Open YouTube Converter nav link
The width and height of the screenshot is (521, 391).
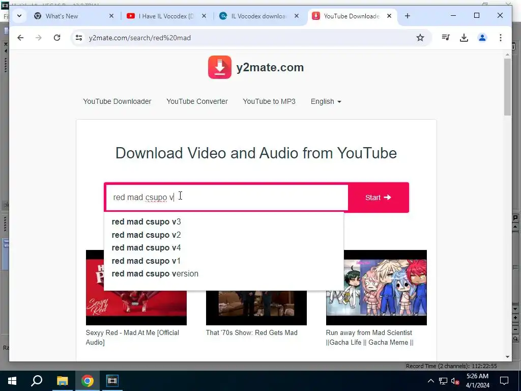coord(197,101)
